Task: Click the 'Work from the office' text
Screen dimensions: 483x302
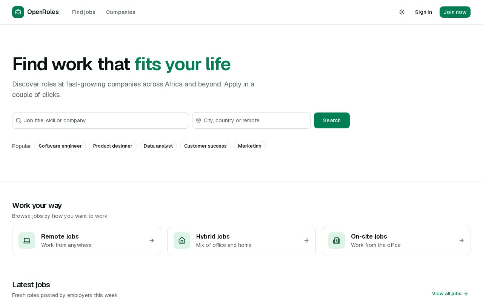Action: (x=376, y=245)
